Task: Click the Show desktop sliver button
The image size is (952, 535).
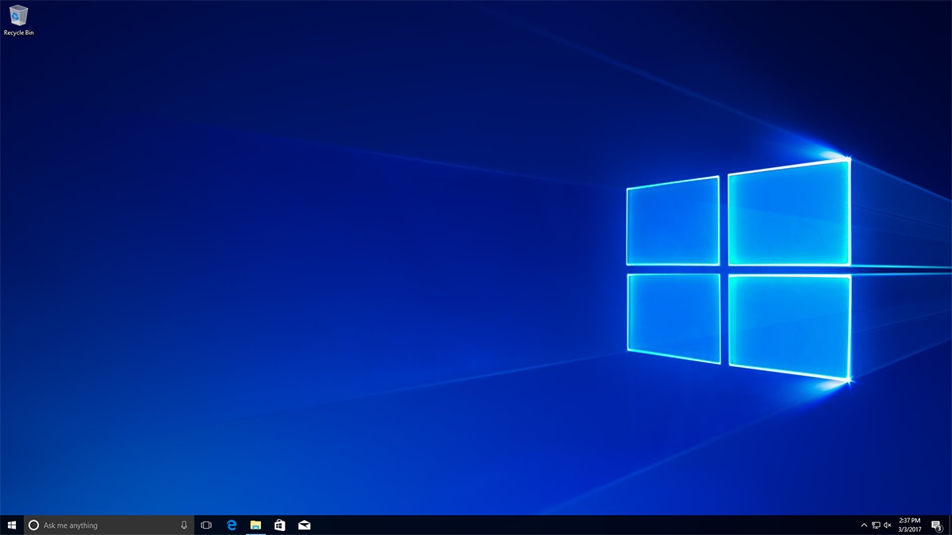Action: pyautogui.click(x=950, y=525)
